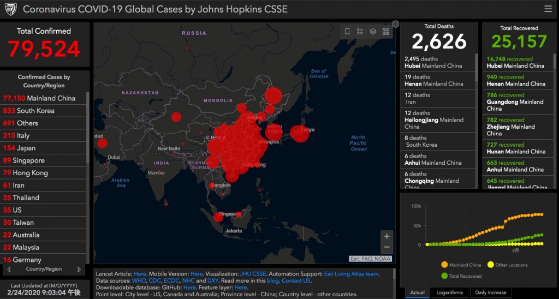Switch chart to Daily Increase tab

click(x=491, y=292)
